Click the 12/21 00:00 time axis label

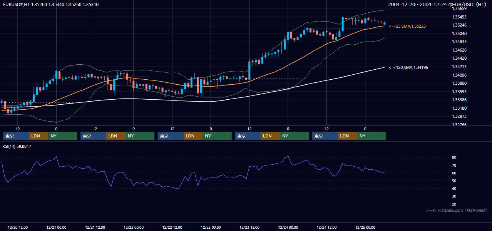[x=56, y=227]
